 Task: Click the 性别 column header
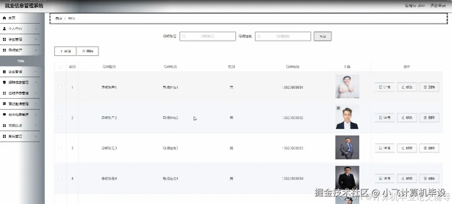pos(231,67)
